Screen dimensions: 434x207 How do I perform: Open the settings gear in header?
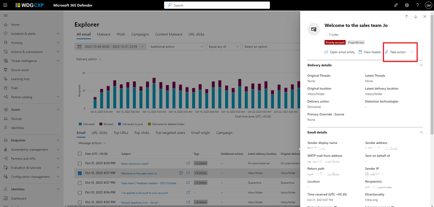point(407,5)
